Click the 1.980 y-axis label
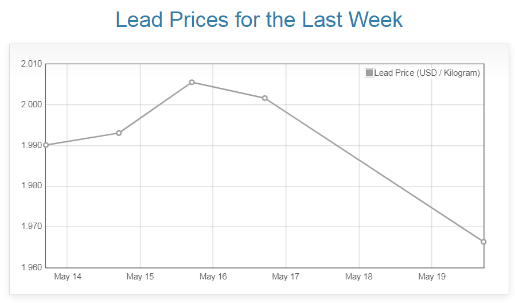 [31, 186]
